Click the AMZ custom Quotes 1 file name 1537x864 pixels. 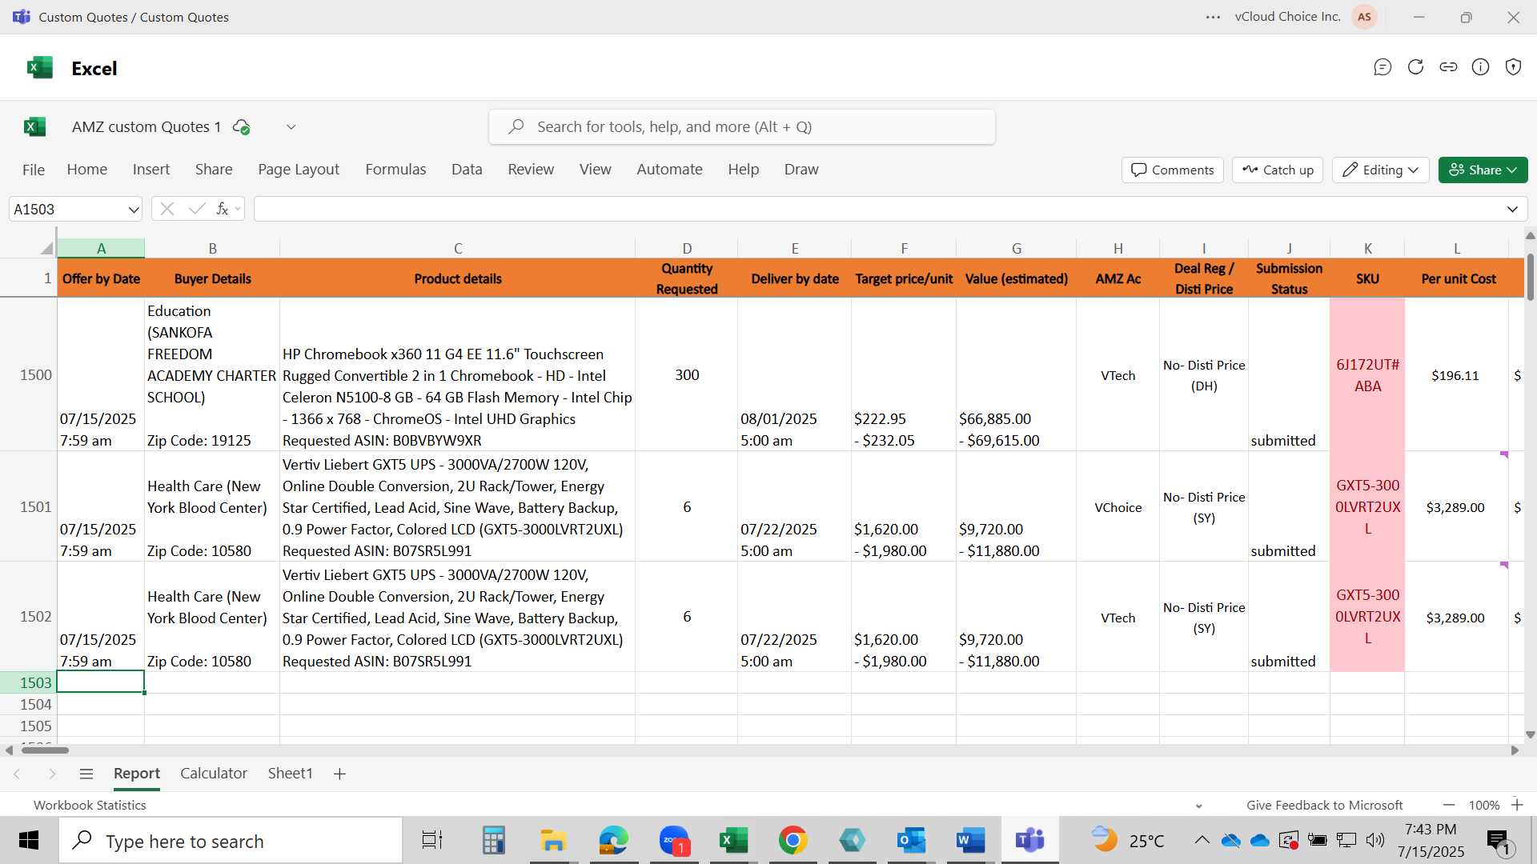click(x=146, y=126)
